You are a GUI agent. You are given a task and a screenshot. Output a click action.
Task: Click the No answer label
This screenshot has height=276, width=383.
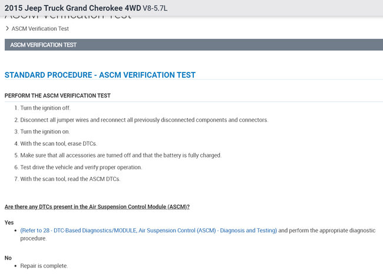pyautogui.click(x=8, y=258)
